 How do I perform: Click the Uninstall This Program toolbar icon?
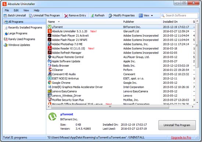pyautogui.click(x=30, y=15)
